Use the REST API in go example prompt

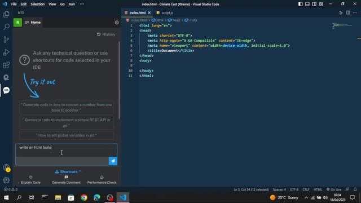click(x=67, y=123)
